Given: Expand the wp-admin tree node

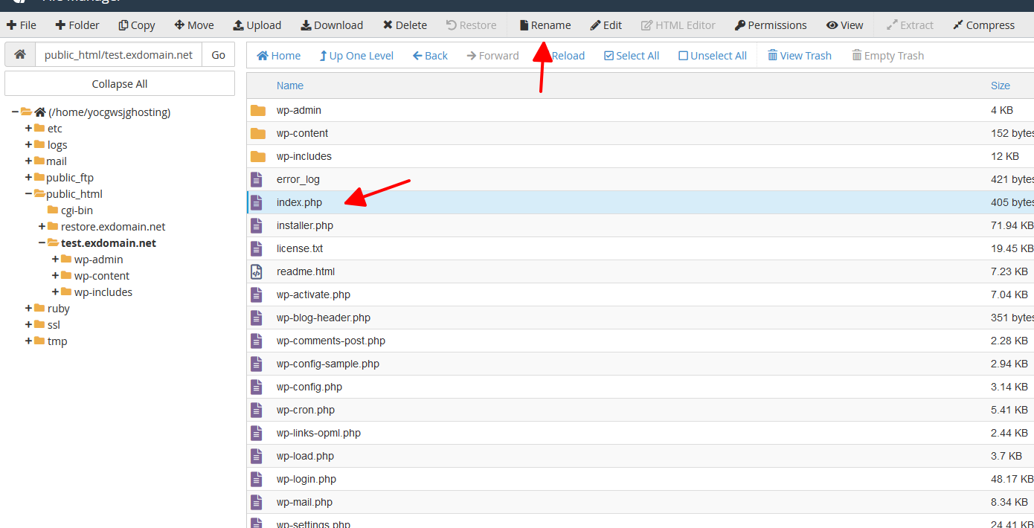Looking at the screenshot, I should coord(55,260).
